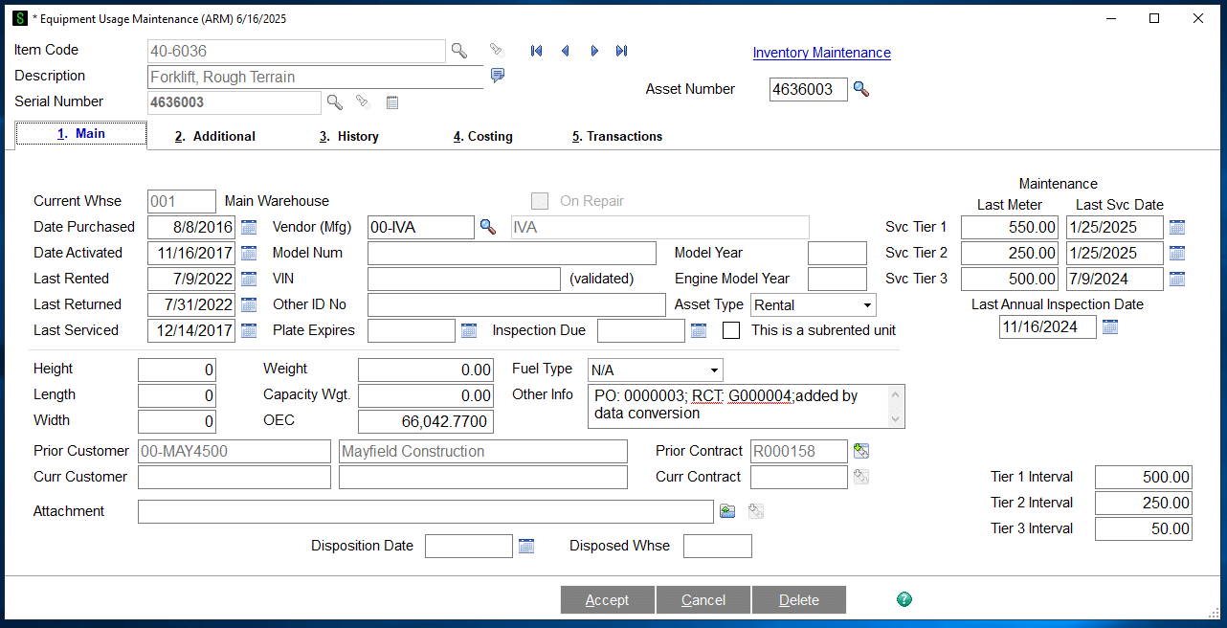The height and width of the screenshot is (628, 1227).
Task: Click the Accept button
Action: [x=608, y=600]
